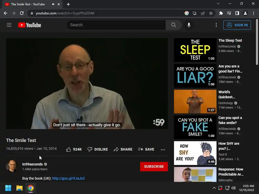This screenshot has height=194, width=259.
Task: Share this page from address bar
Action: pyautogui.click(x=203, y=13)
